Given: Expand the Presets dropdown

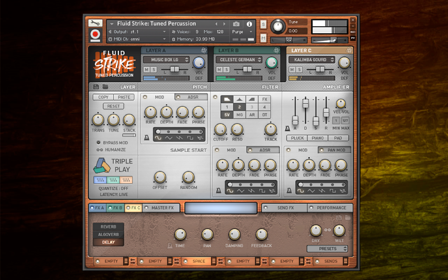Looking at the screenshot, I should [x=327, y=248].
